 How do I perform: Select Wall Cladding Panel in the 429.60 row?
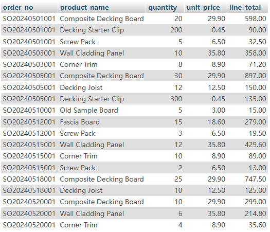click(x=92, y=145)
